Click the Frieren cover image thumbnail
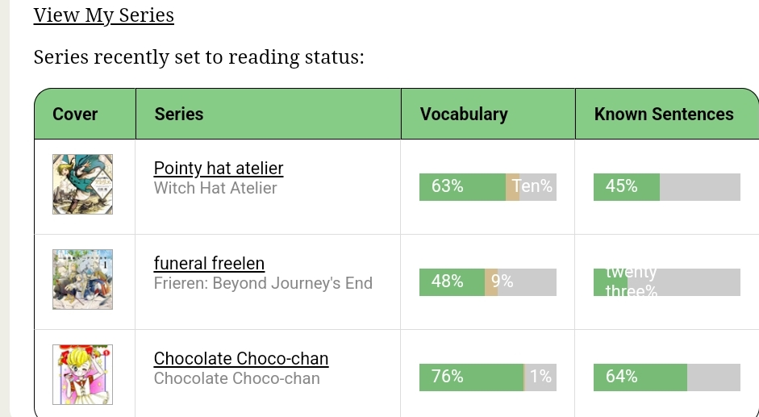Viewport: 759px width, 417px height. [83, 279]
